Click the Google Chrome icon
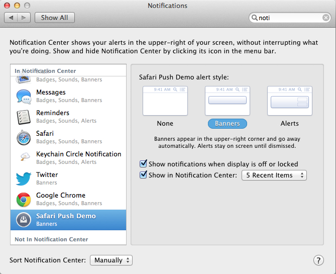This screenshot has width=336, height=274. (x=24, y=199)
